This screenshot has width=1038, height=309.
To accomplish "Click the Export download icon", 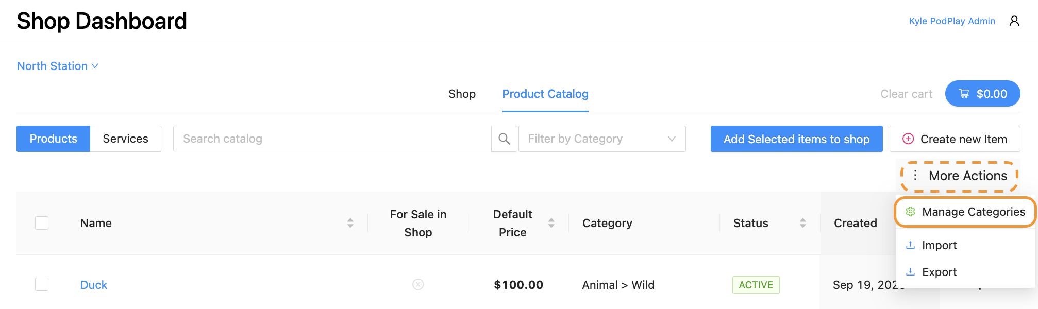I will 911,272.
